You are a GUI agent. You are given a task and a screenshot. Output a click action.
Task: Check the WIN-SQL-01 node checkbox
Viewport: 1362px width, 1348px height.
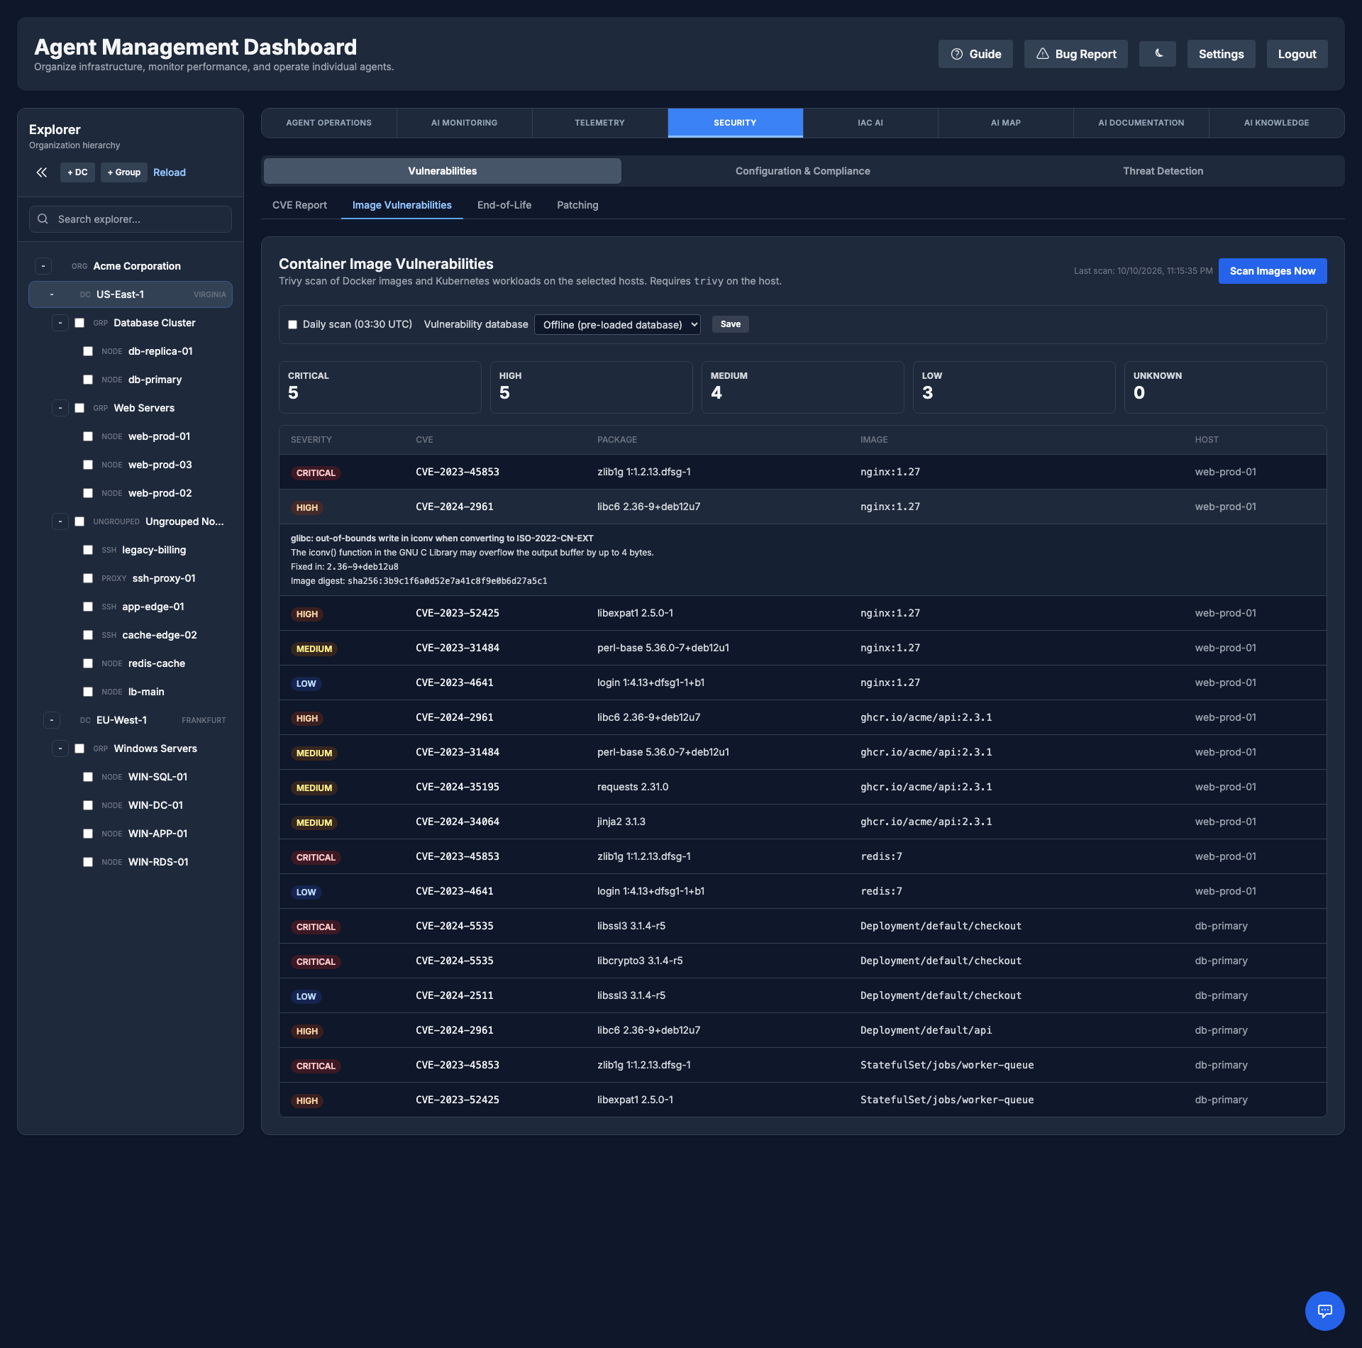tap(88, 777)
